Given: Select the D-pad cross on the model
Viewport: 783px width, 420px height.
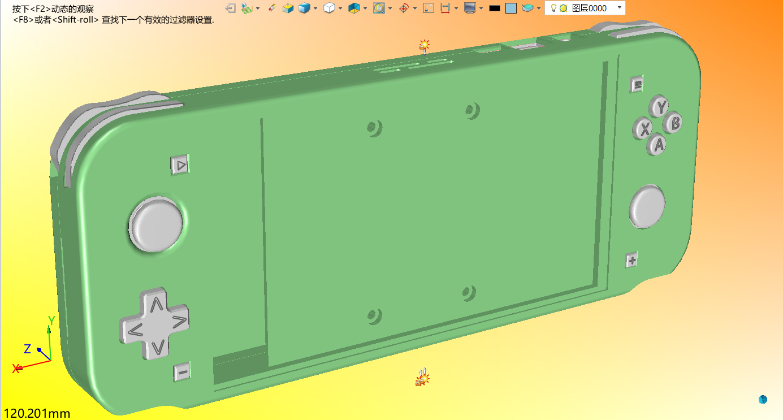Looking at the screenshot, I should [154, 323].
